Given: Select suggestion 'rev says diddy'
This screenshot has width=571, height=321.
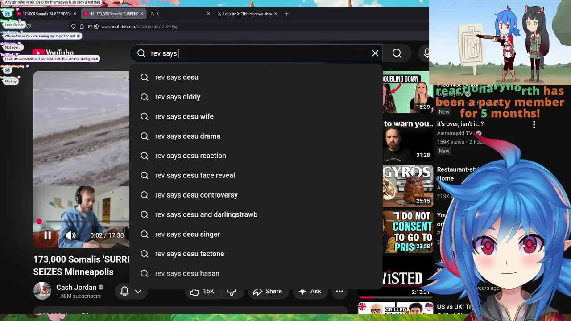Looking at the screenshot, I should tap(256, 97).
